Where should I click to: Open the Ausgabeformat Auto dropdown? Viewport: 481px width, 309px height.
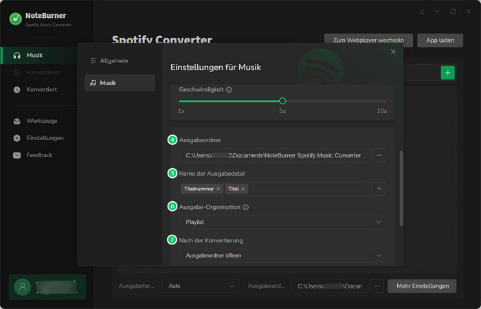pyautogui.click(x=201, y=286)
